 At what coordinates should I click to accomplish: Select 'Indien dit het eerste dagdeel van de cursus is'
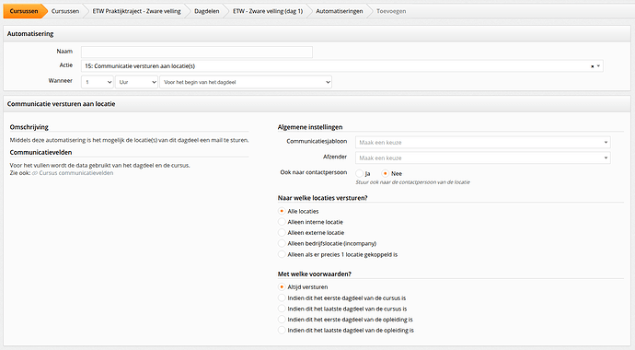click(282, 297)
